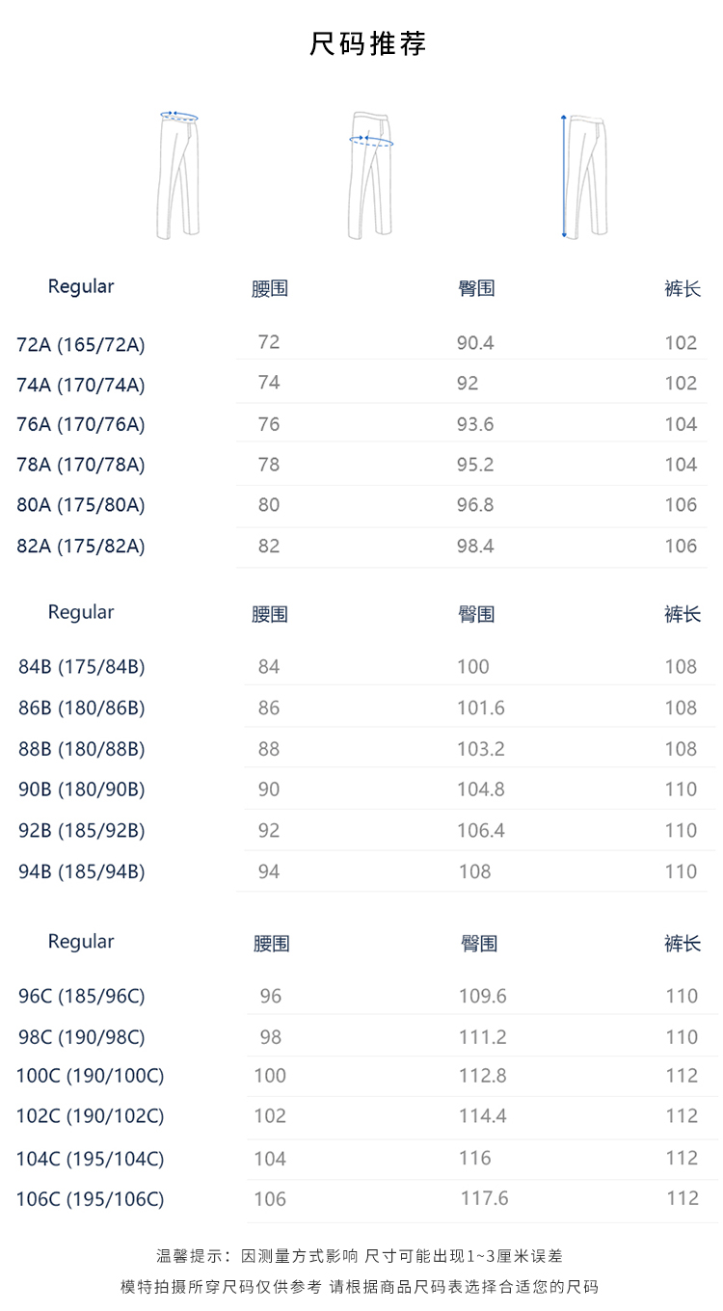Click the waist measurement trousers icon

179,174
